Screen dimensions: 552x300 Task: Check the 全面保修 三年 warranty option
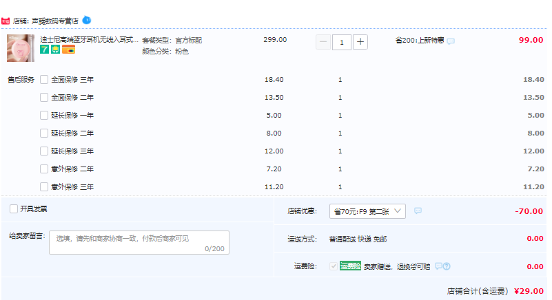point(44,79)
